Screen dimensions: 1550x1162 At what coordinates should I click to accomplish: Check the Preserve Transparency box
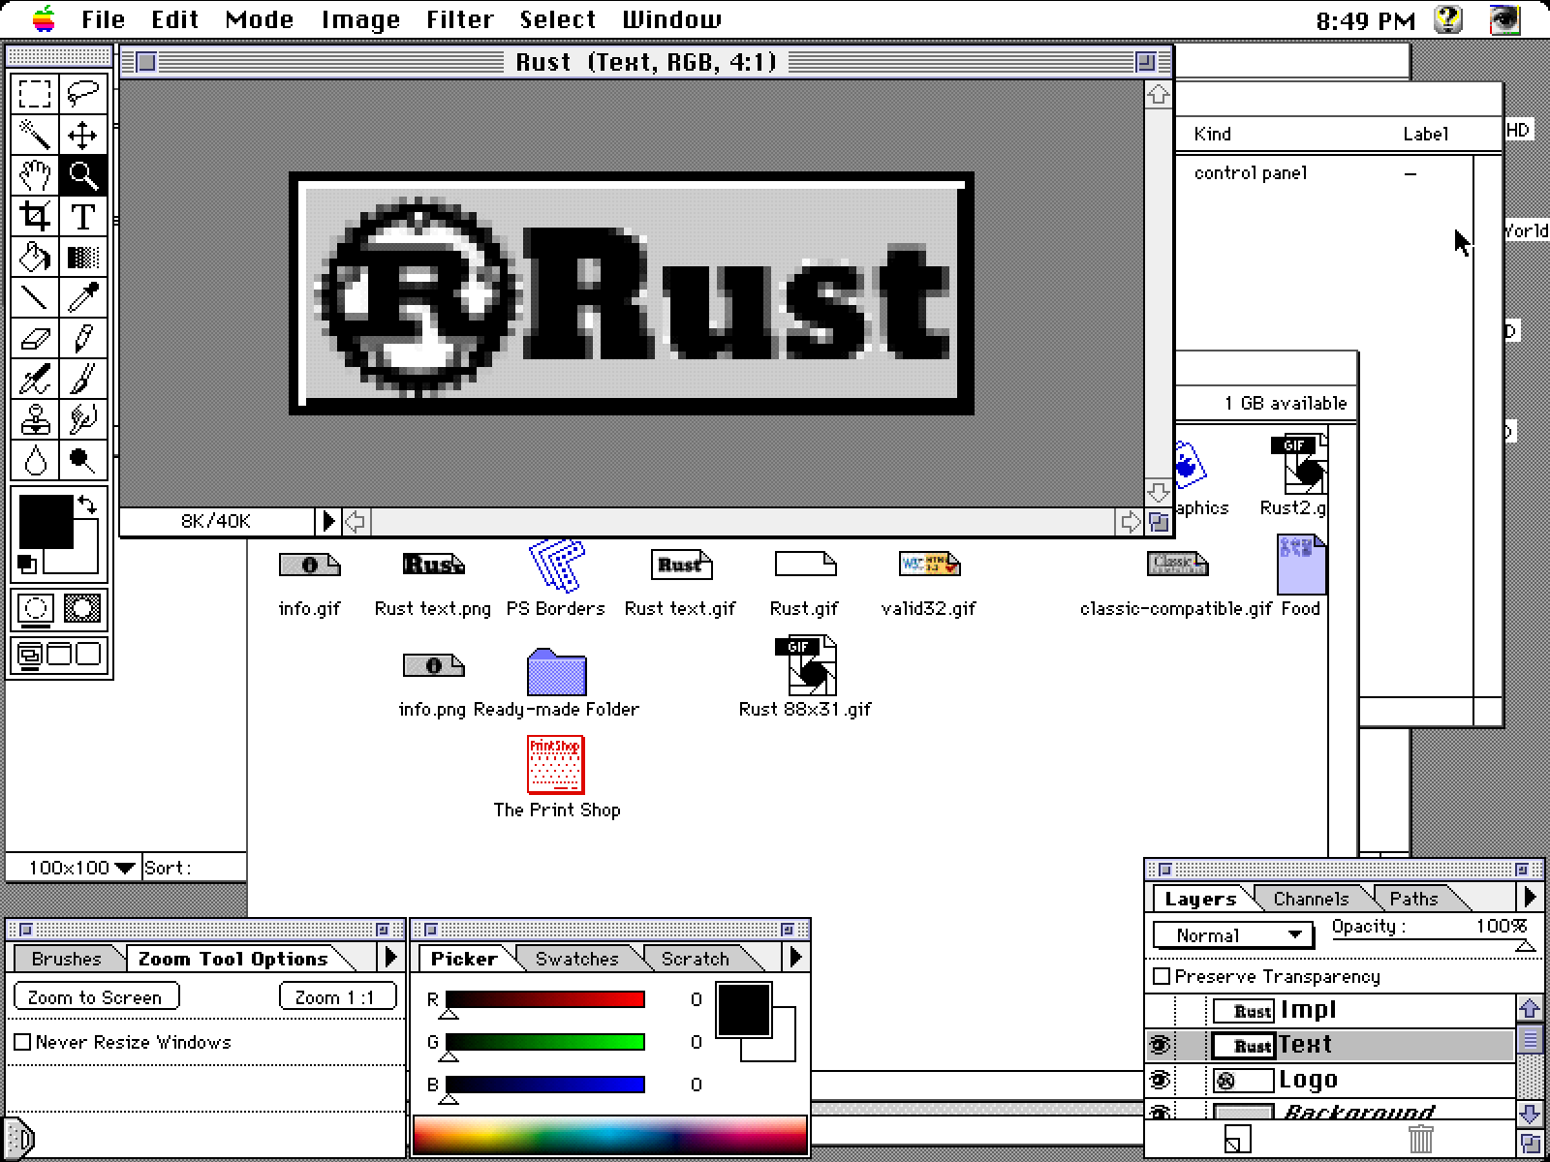point(1162,976)
